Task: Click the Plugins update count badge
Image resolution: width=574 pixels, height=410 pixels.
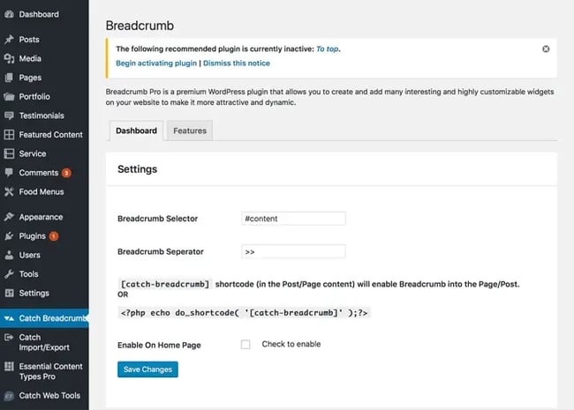Action: click(x=54, y=236)
